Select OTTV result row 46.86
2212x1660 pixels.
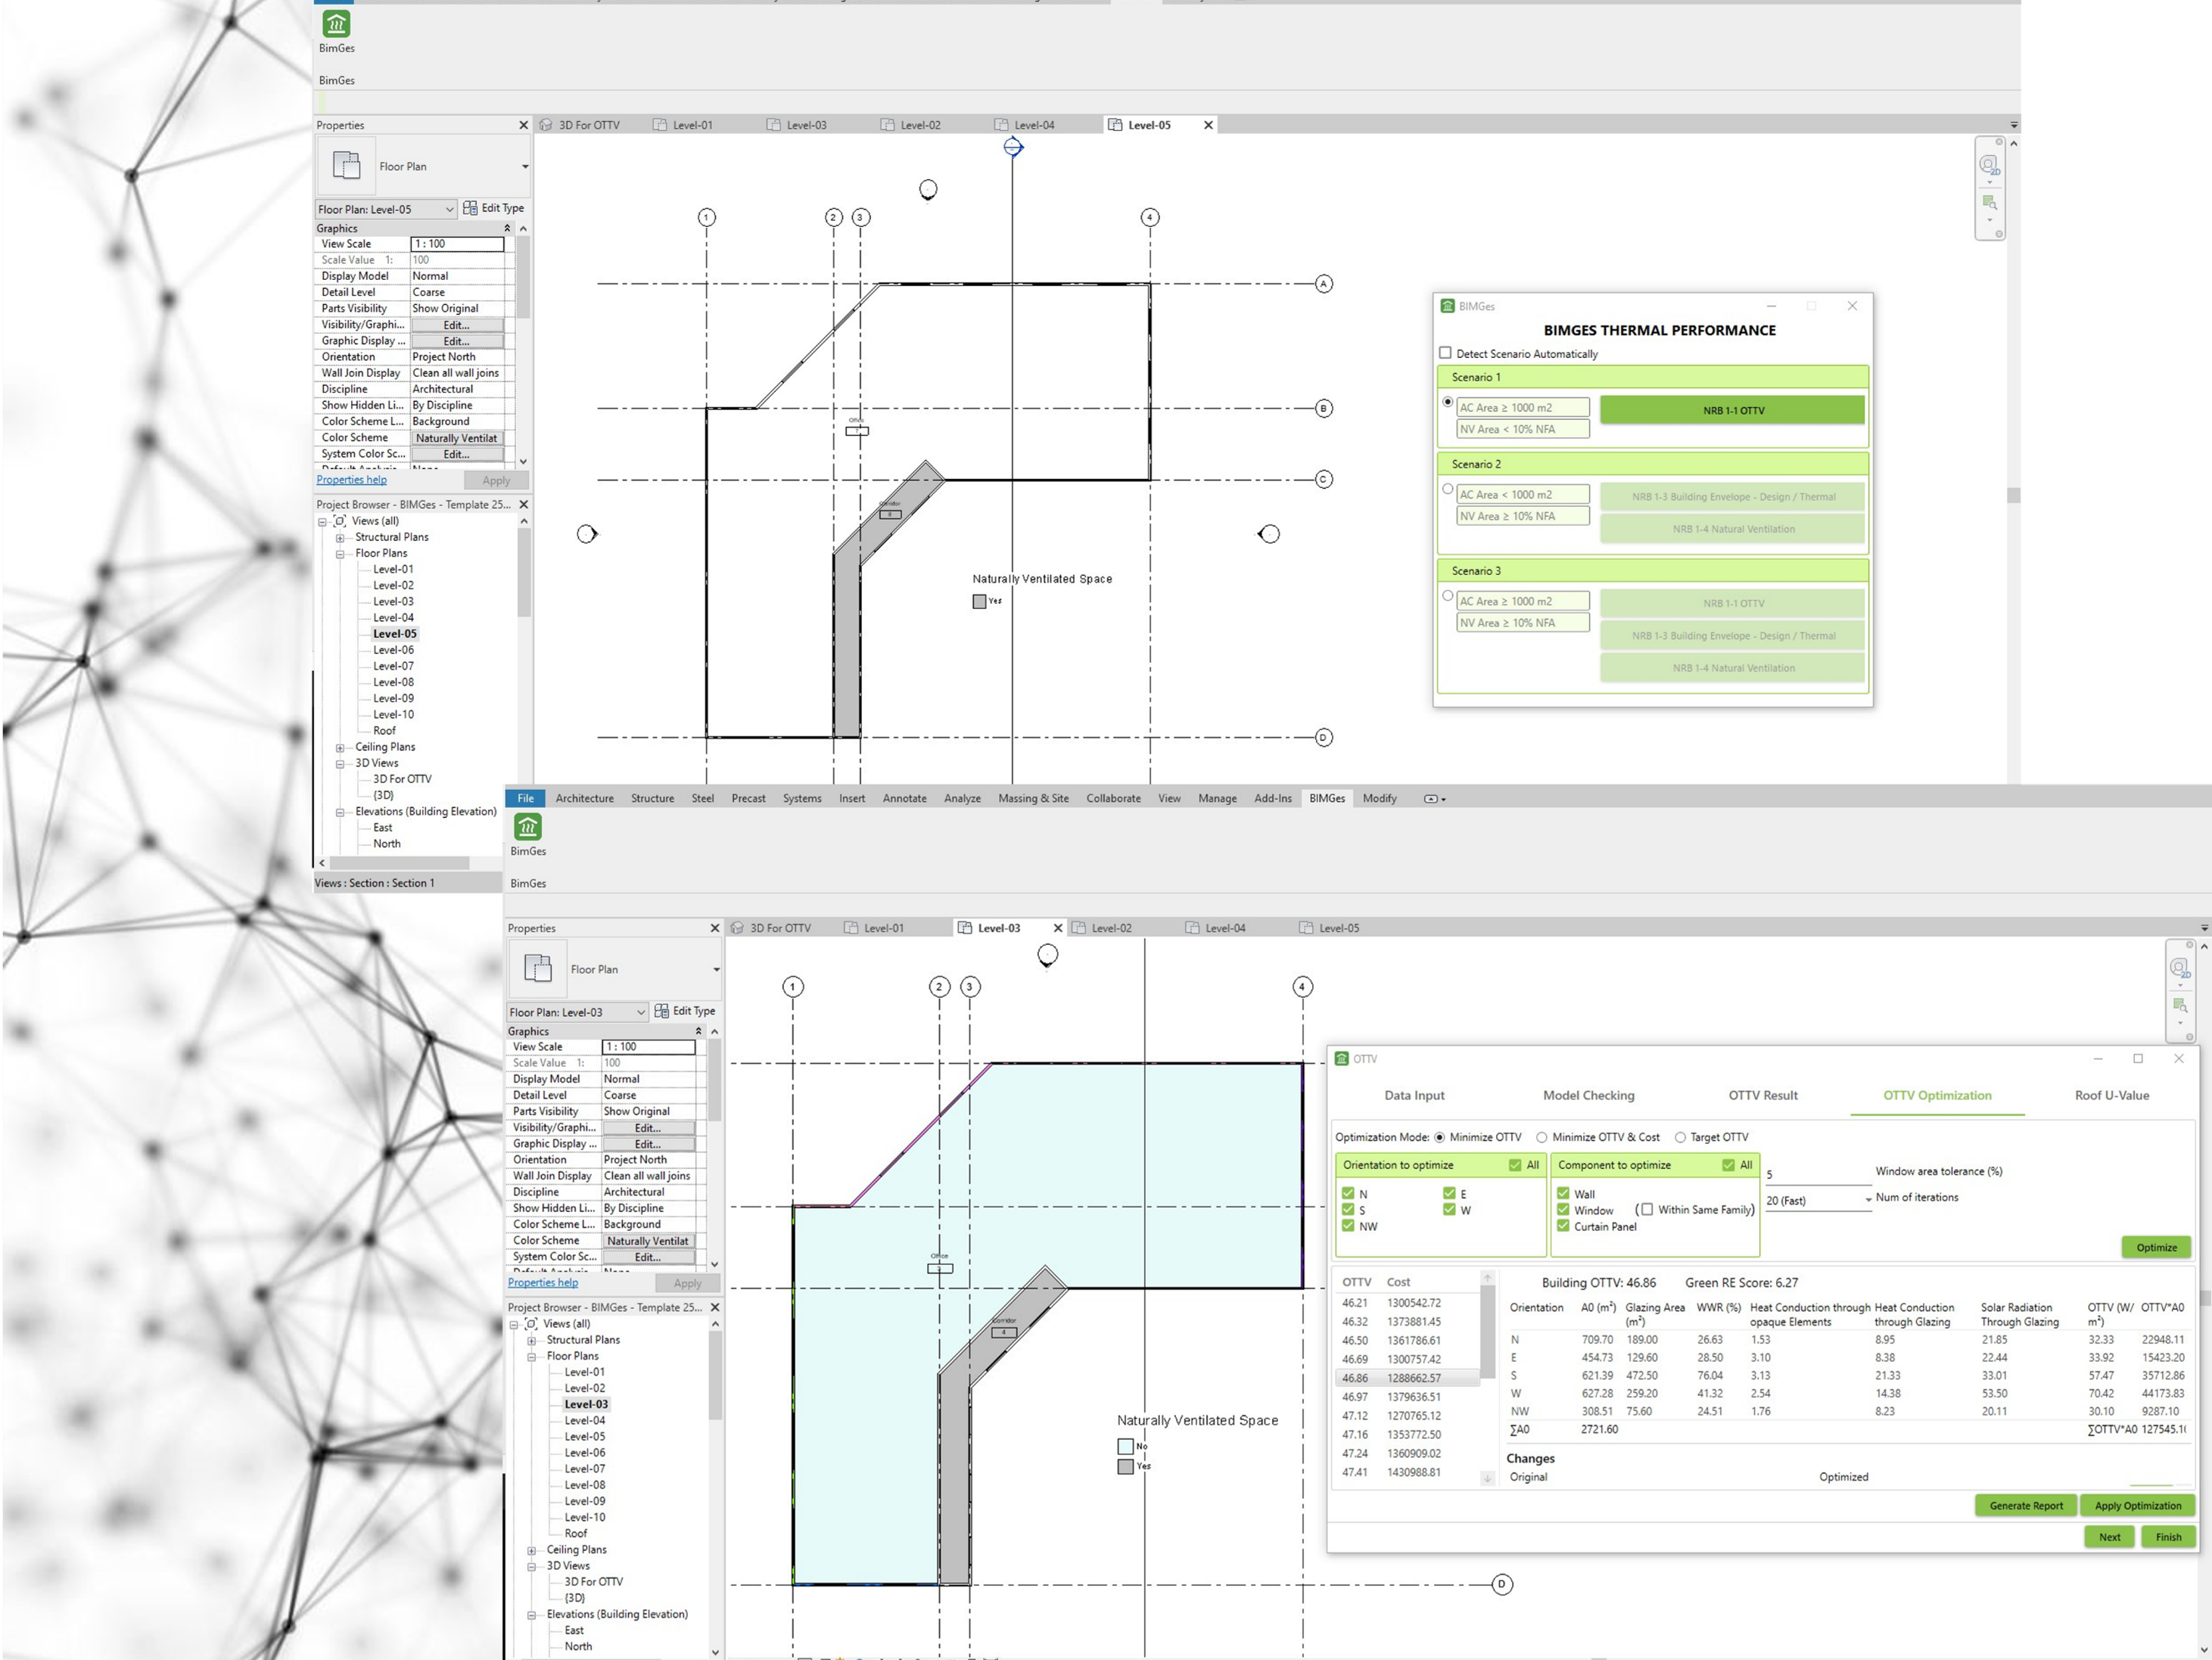pyautogui.click(x=1408, y=1378)
